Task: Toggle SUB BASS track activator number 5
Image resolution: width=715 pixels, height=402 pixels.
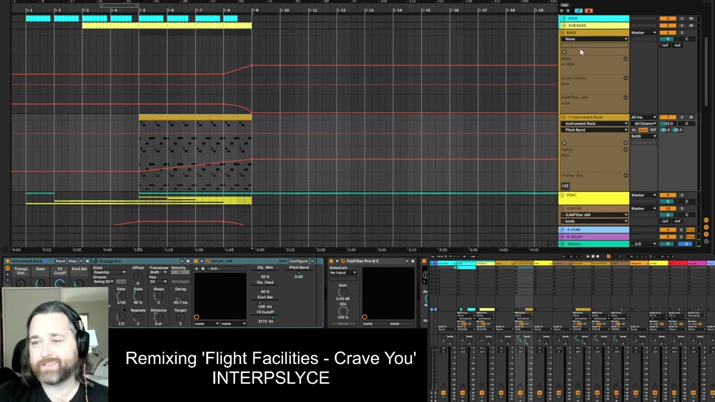Action: point(668,26)
